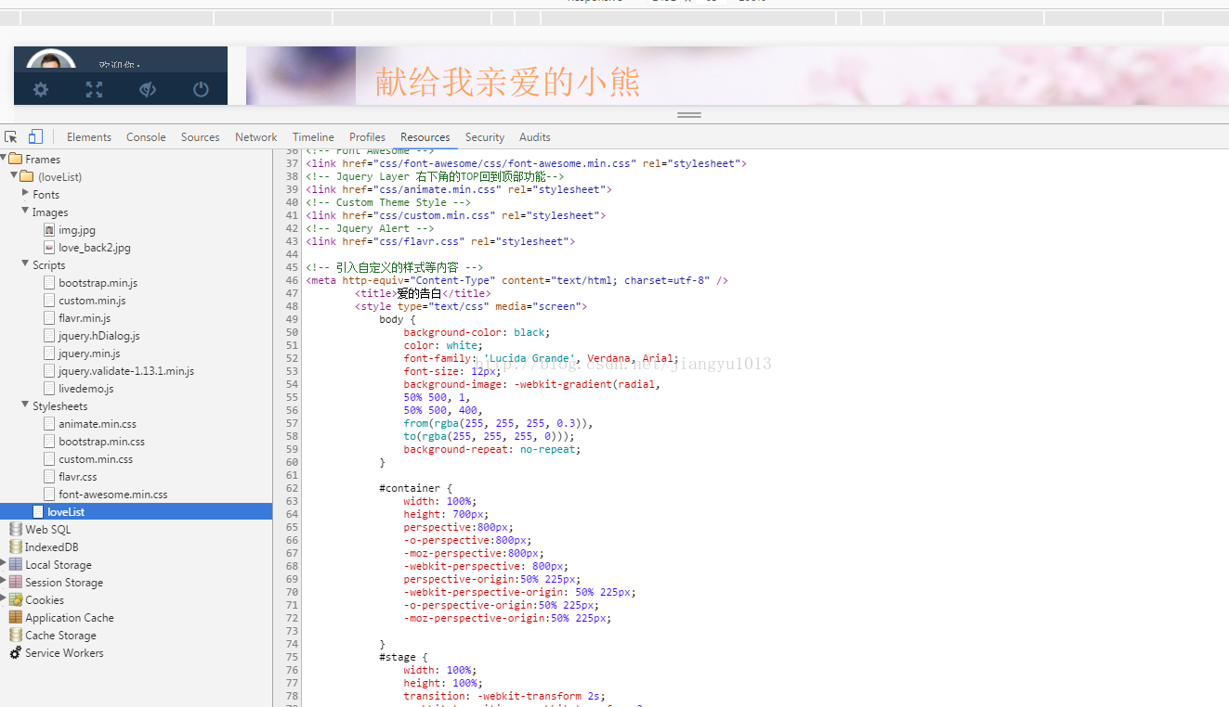Open the Console tab

tap(146, 136)
